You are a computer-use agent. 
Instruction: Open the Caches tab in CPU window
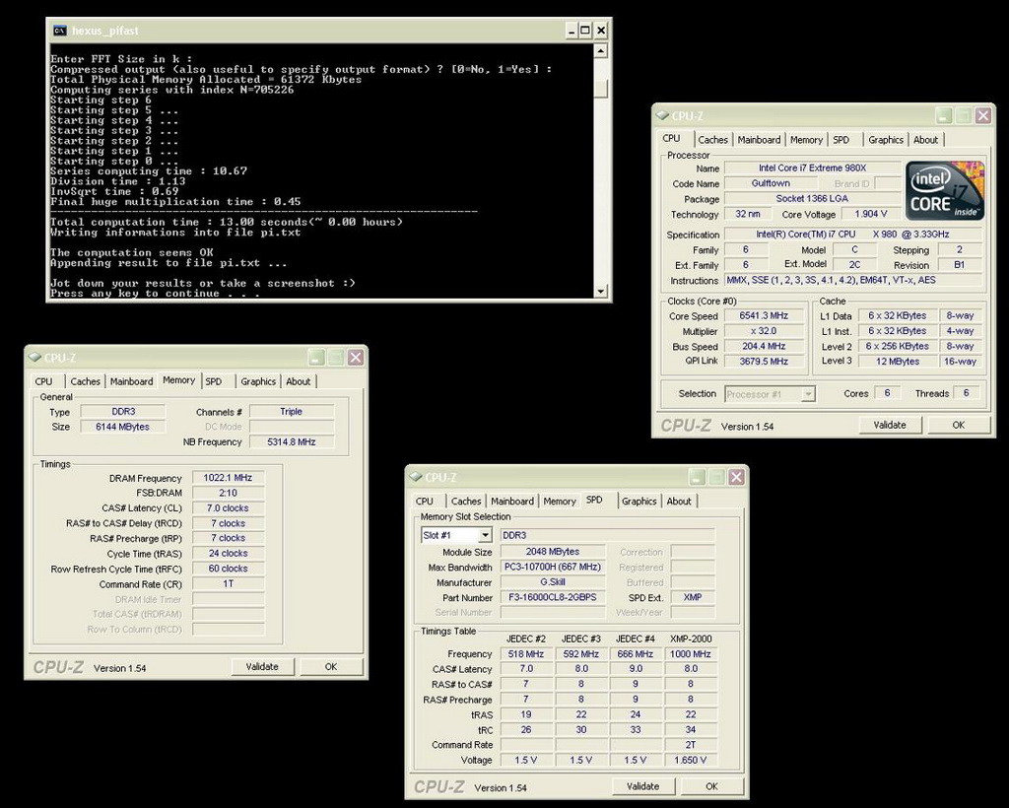713,140
